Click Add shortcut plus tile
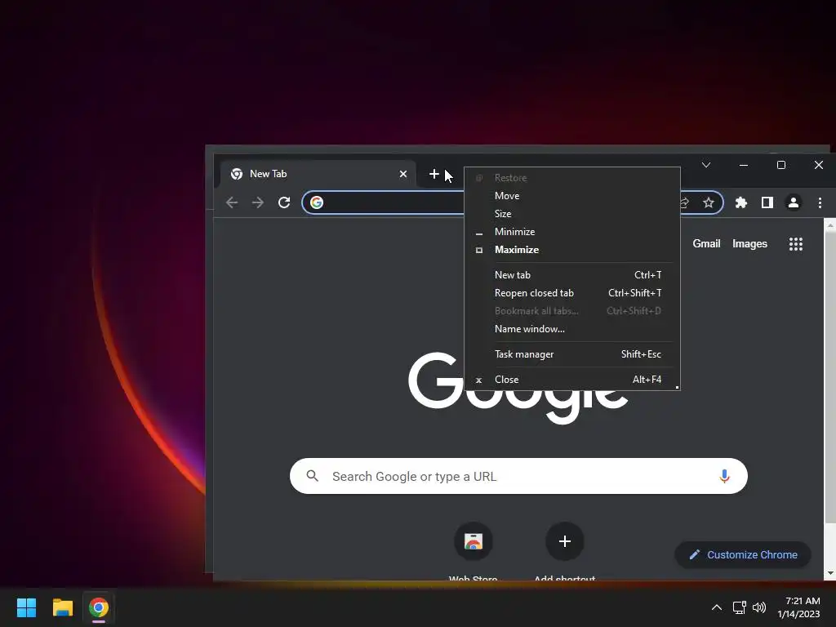The width and height of the screenshot is (836, 627). click(565, 542)
